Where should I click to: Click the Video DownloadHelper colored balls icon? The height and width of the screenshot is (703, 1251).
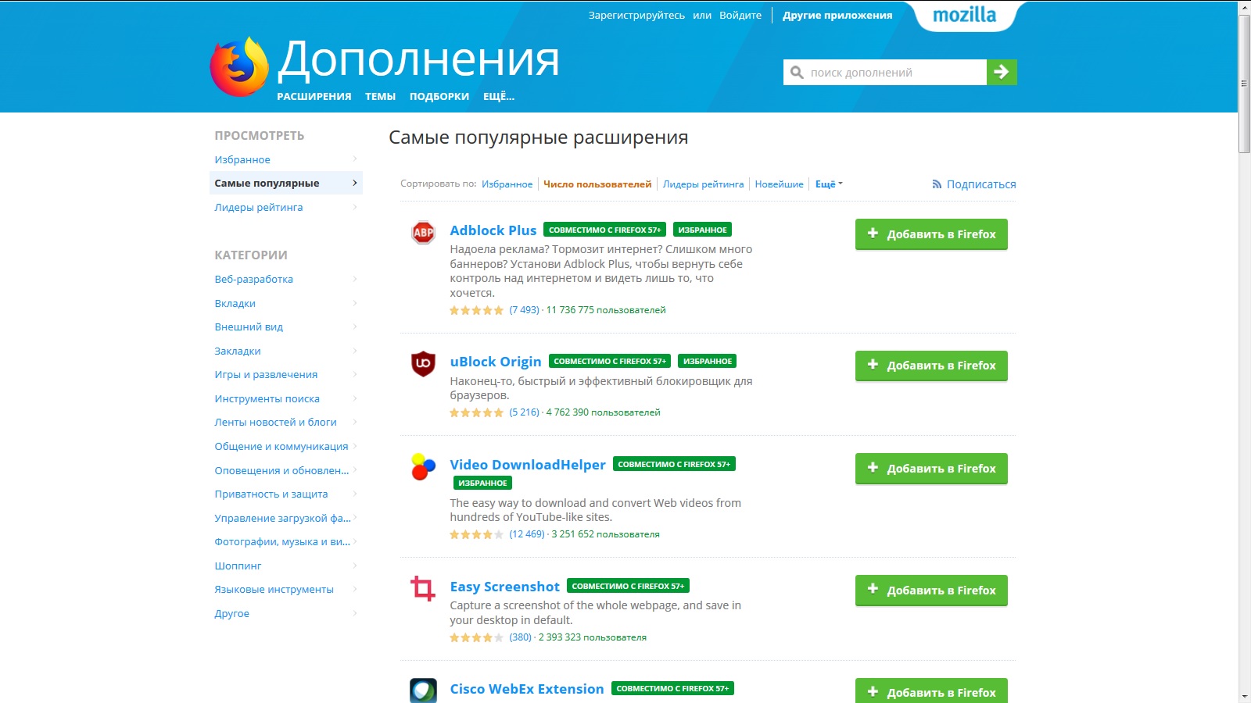click(423, 466)
